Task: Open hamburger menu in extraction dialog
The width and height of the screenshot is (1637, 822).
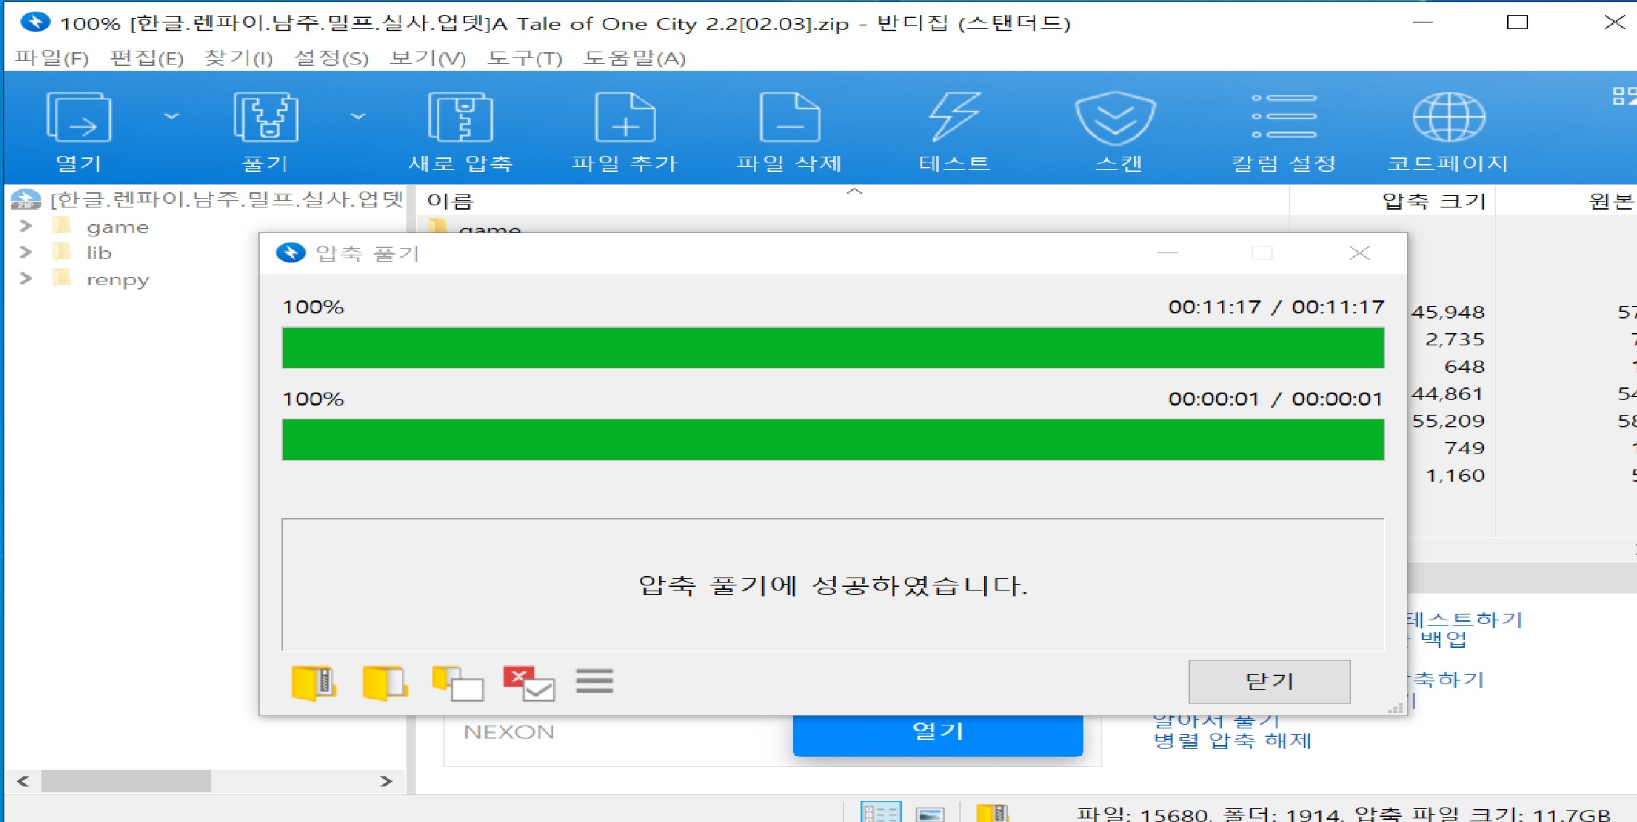Action: click(594, 681)
